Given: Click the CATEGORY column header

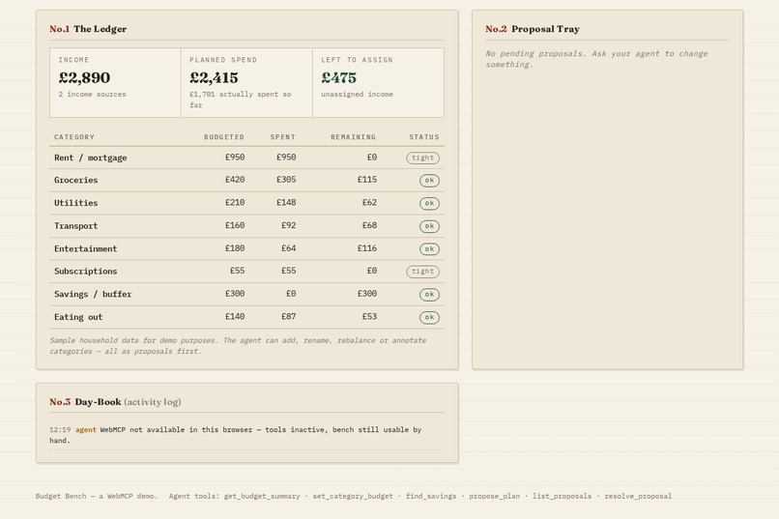Looking at the screenshot, I should (x=74, y=137).
